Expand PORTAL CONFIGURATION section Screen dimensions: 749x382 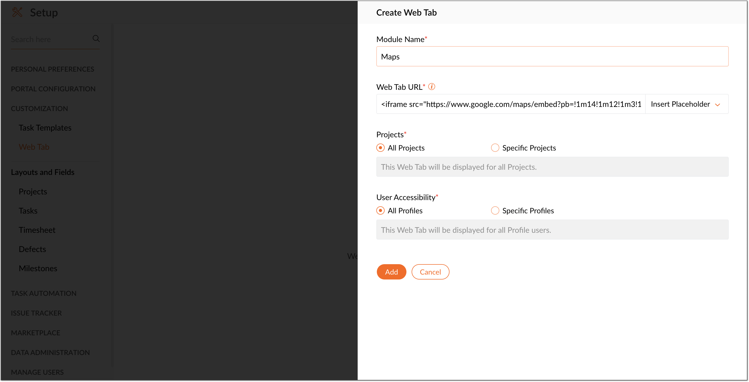click(x=53, y=89)
